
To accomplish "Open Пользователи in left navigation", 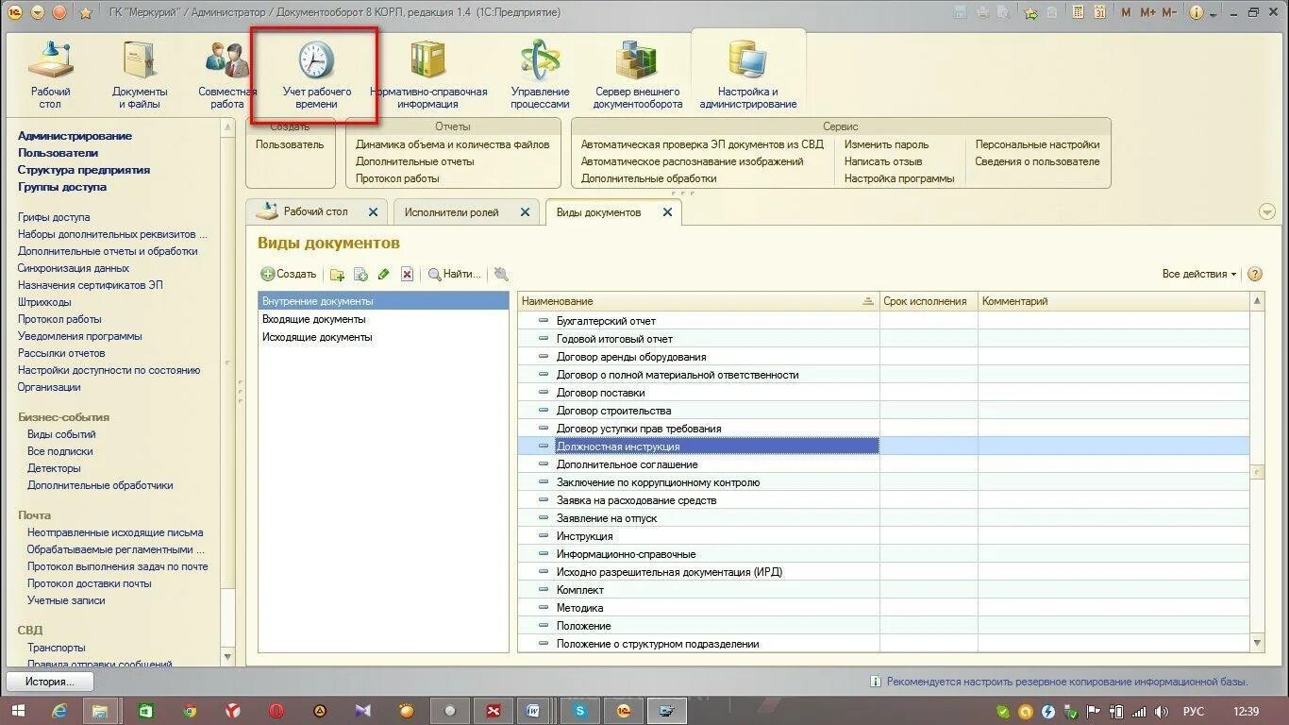I will click(58, 153).
